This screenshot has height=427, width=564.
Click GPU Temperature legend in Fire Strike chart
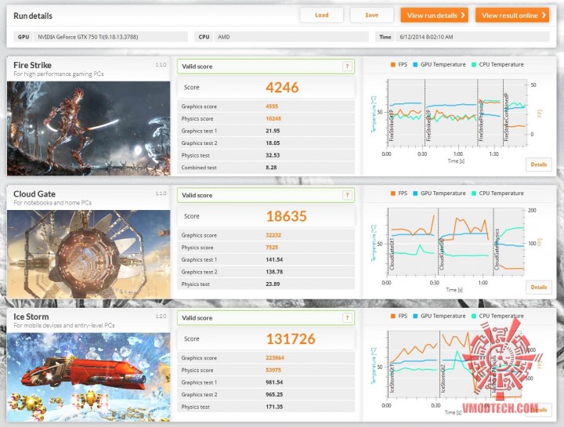point(439,64)
